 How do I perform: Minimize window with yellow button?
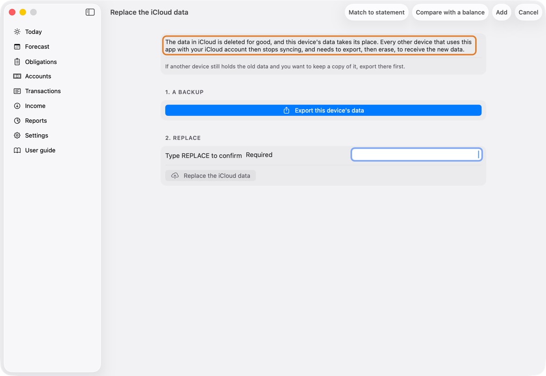point(23,12)
